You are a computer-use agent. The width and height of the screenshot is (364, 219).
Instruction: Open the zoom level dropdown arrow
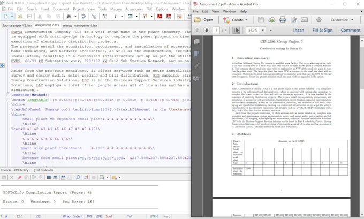pos(263,30)
